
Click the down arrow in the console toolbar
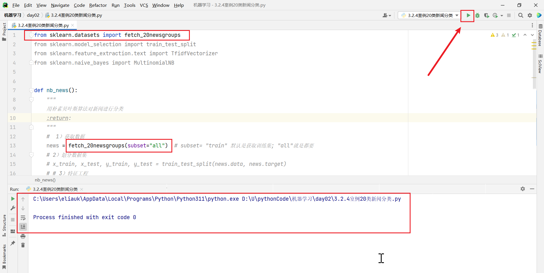click(x=23, y=208)
